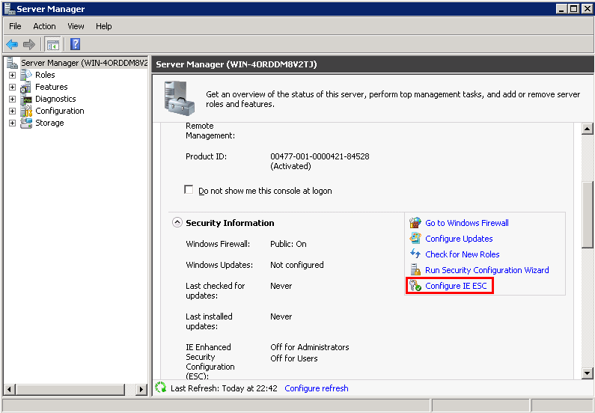
Task: Click the tree pane scroll left arrow
Action: pyautogui.click(x=10, y=389)
